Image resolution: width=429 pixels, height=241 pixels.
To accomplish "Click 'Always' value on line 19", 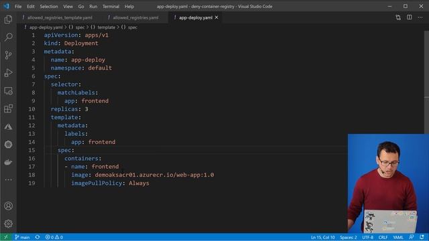I will tap(139, 183).
